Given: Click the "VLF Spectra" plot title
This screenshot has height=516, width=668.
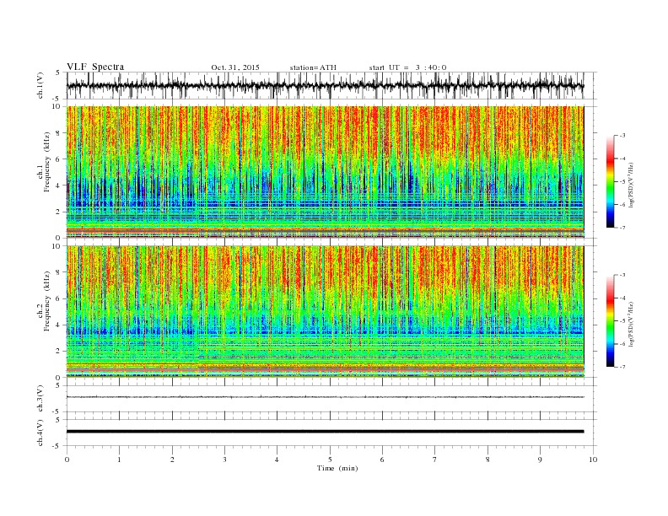Looking at the screenshot, I should pos(95,67).
